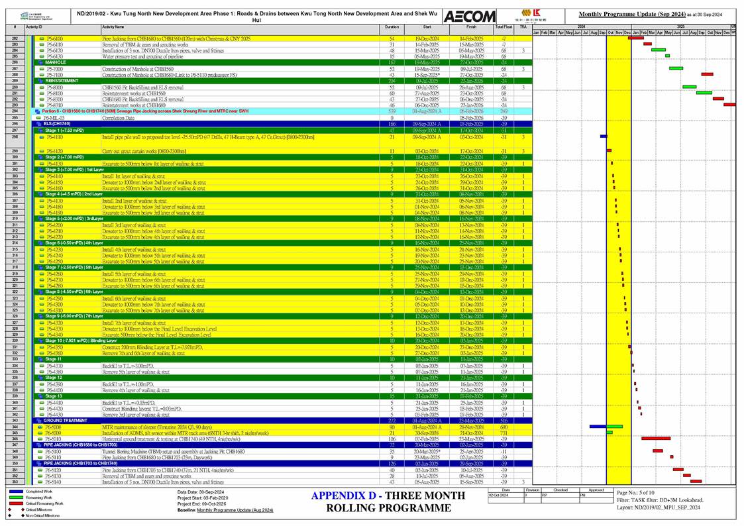Click the activity icon beside P5-6100
The image size is (744, 526).
pos(42,39)
